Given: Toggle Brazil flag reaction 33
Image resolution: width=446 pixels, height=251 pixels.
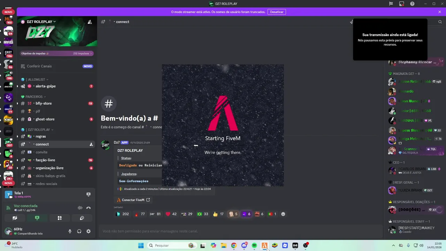Looking at the screenshot, I should point(202,214).
